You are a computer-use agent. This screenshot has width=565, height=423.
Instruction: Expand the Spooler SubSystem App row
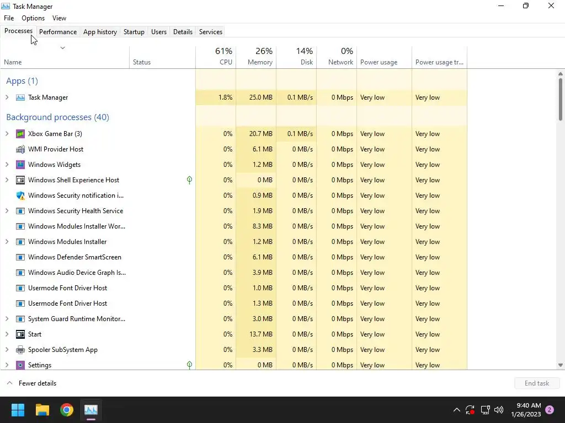(x=7, y=350)
